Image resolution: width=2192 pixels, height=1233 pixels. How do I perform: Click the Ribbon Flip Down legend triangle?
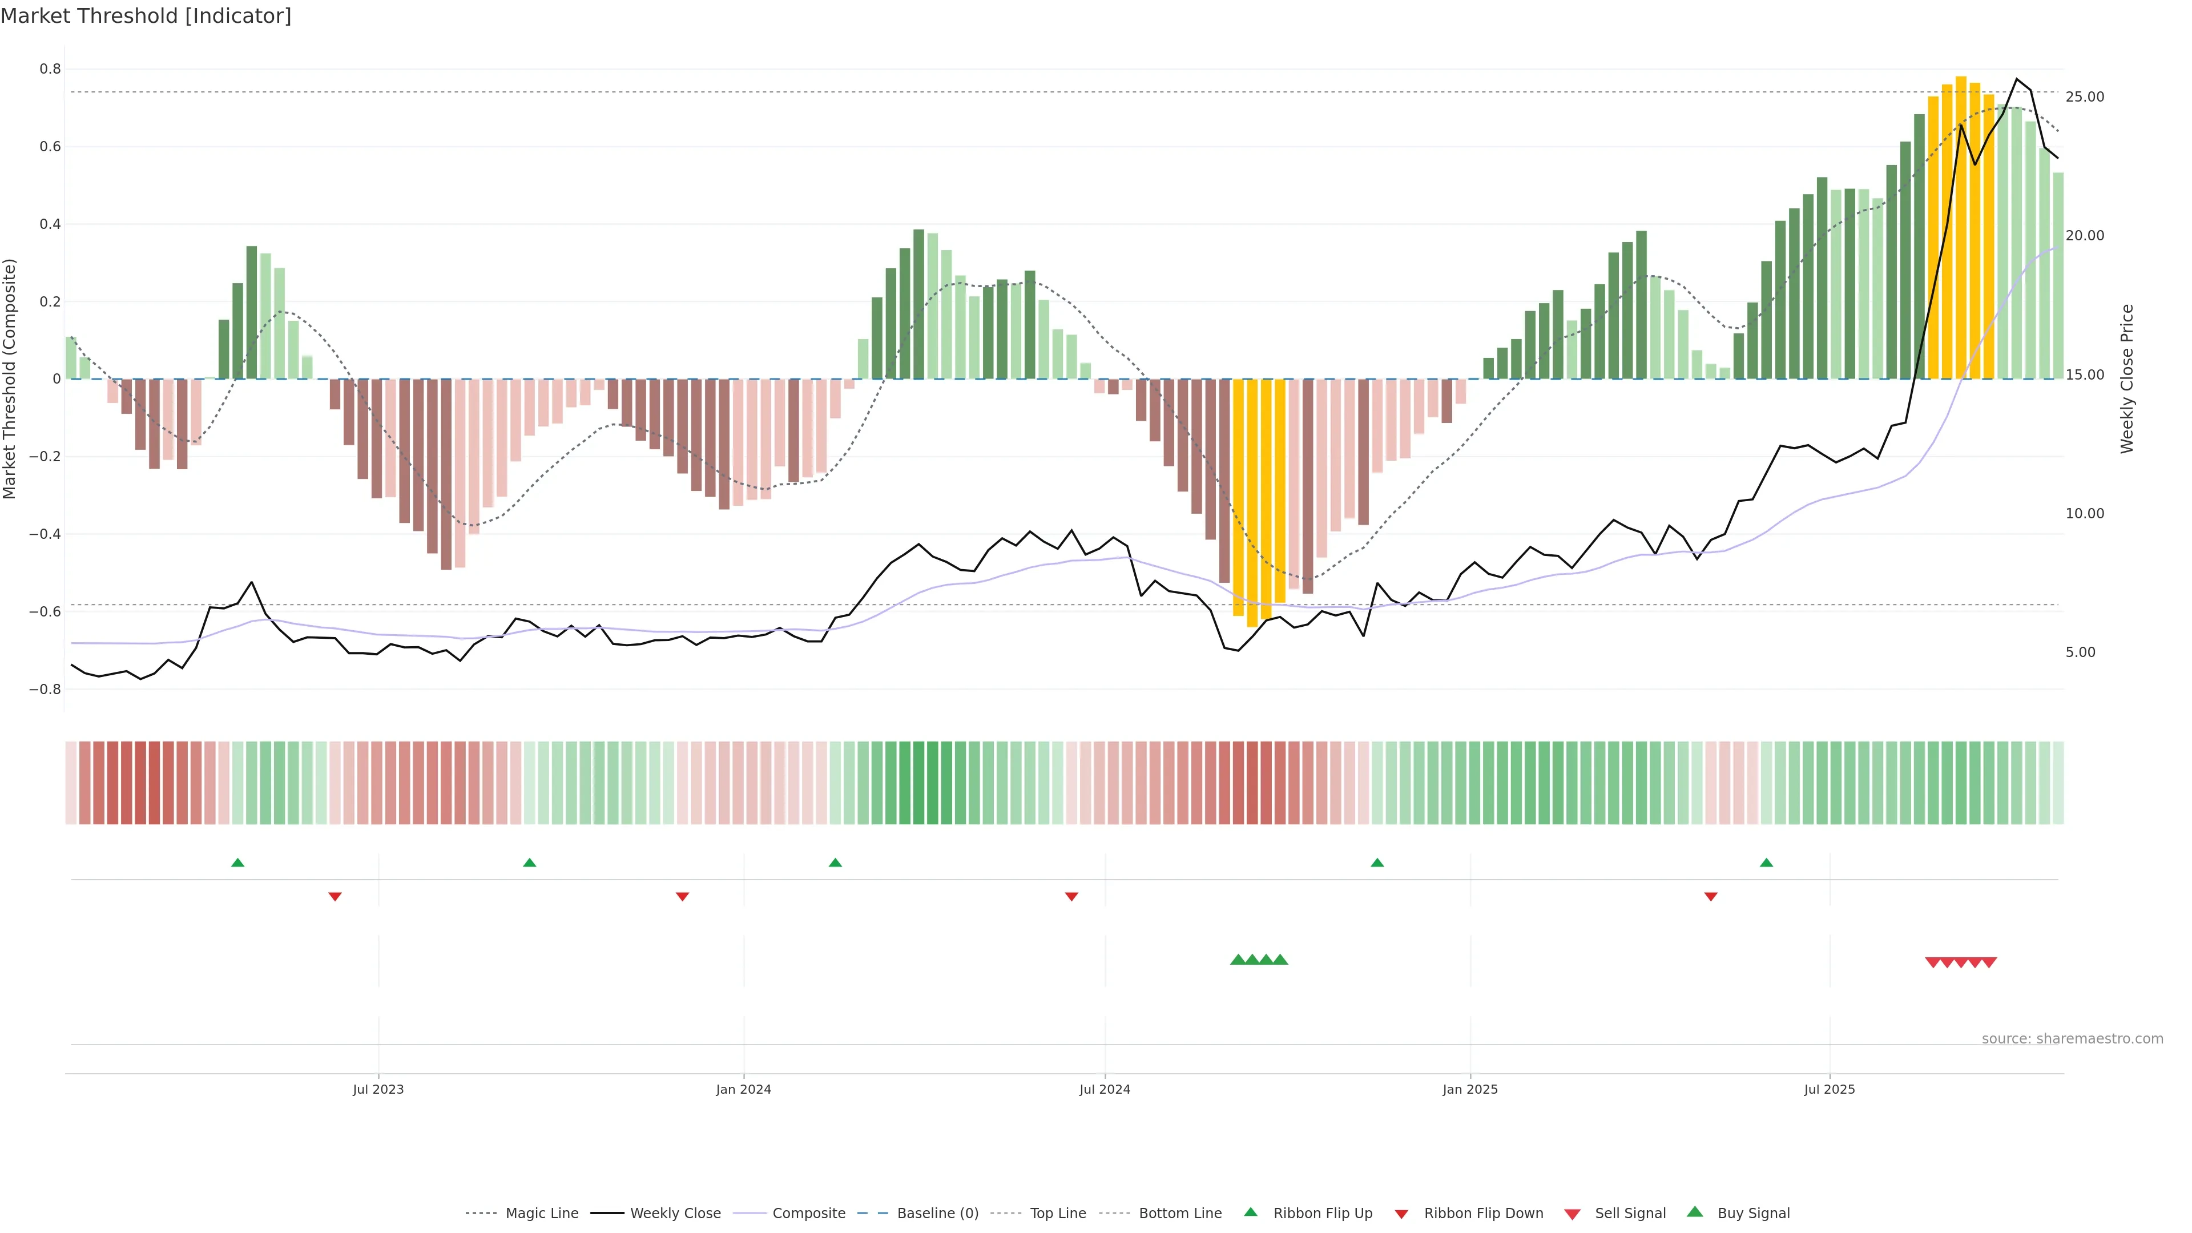[x=1401, y=1214]
